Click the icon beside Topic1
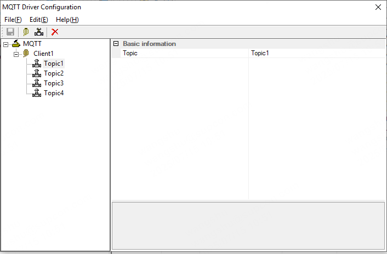The height and width of the screenshot is (254, 387). coord(37,63)
